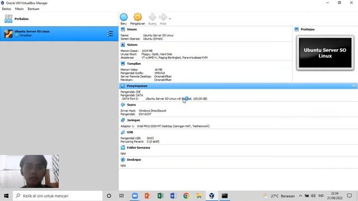Open the Mesin menu

(19, 9)
